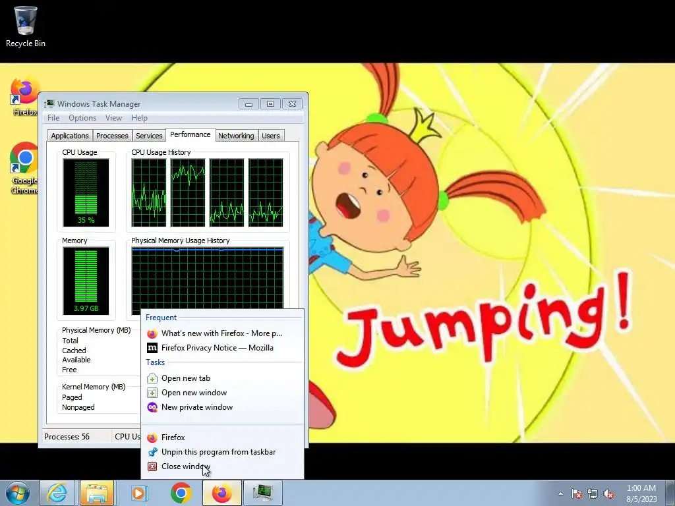Click the unpin pushpin icon
The image size is (675, 506).
point(152,452)
